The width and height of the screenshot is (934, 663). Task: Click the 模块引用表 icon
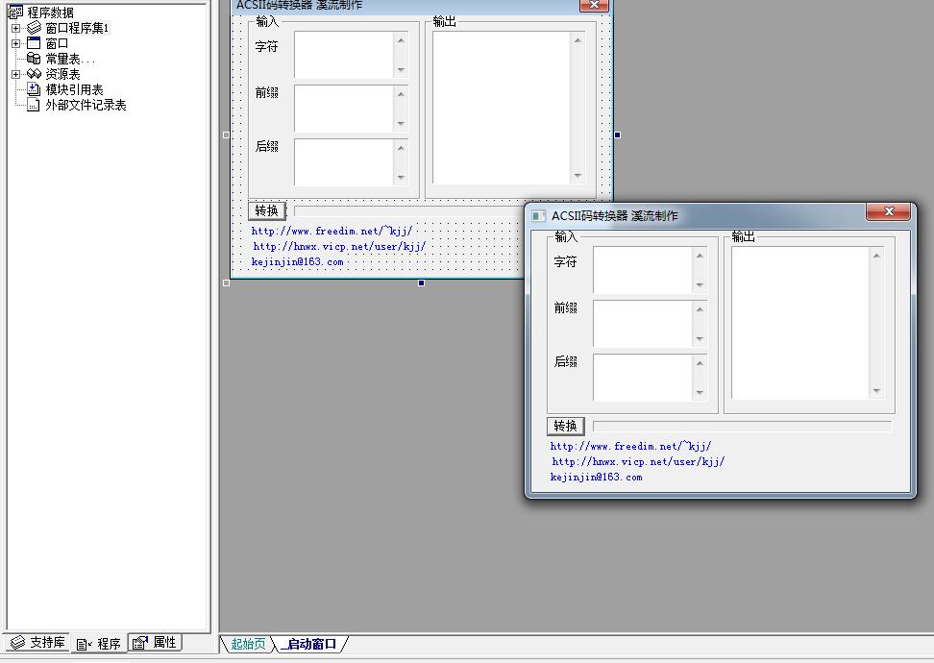34,89
